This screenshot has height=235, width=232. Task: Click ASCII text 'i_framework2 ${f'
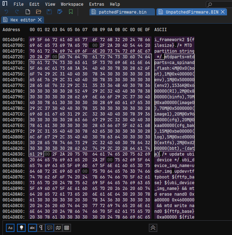point(174,40)
